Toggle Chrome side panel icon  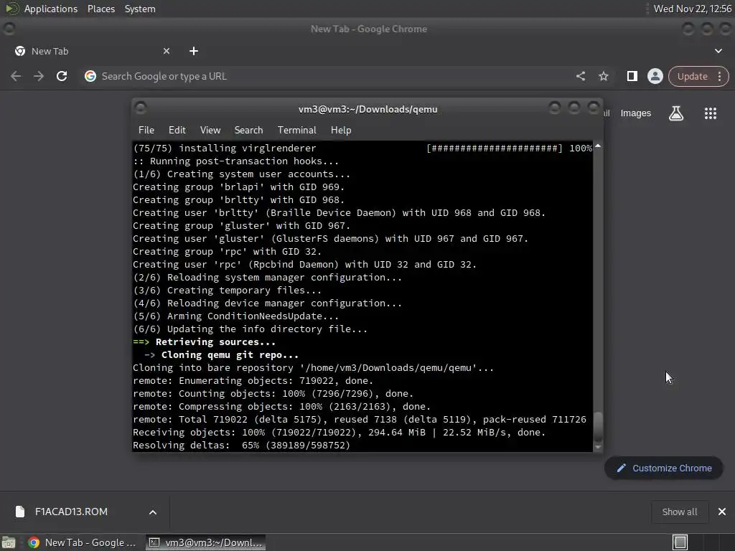pyautogui.click(x=632, y=76)
